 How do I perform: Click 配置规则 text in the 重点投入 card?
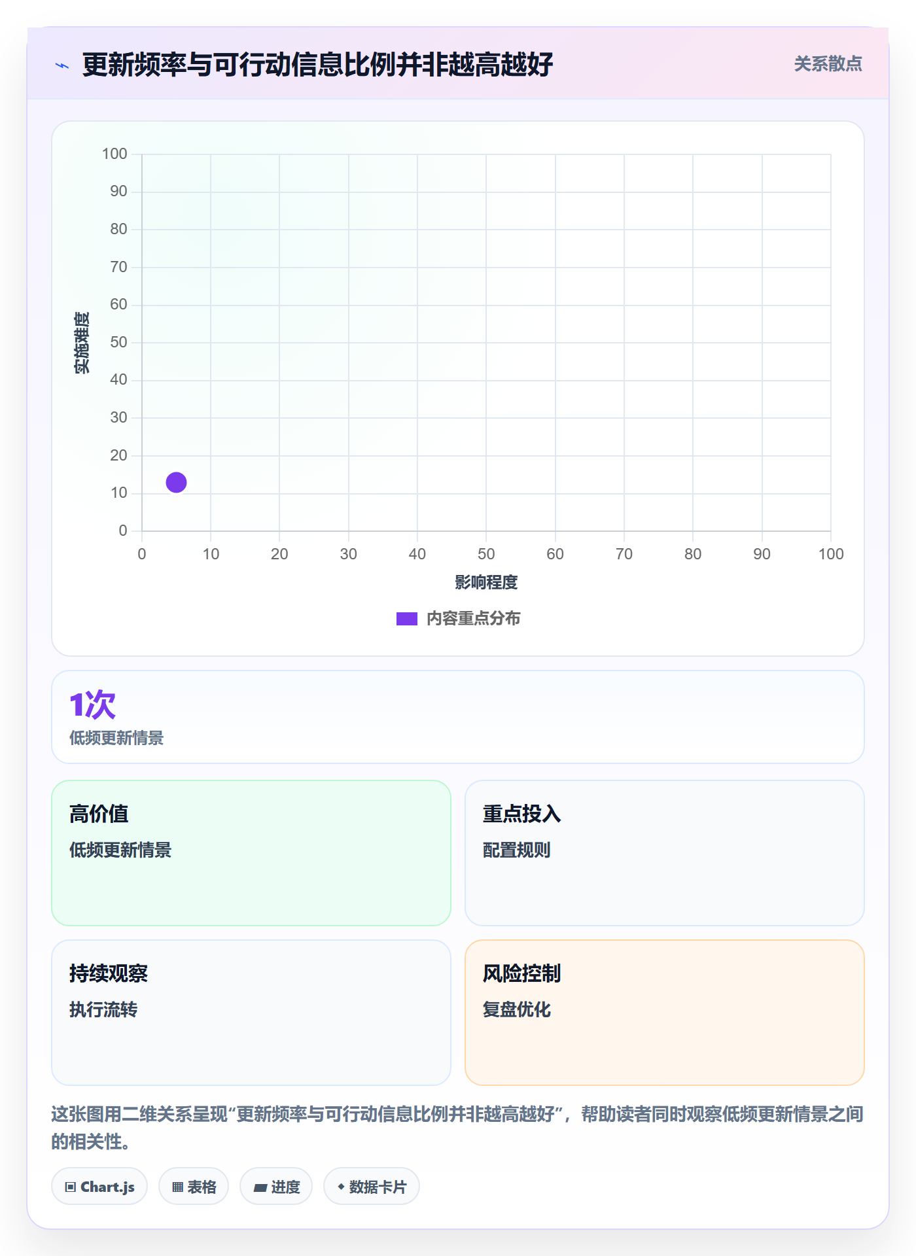[x=517, y=850]
